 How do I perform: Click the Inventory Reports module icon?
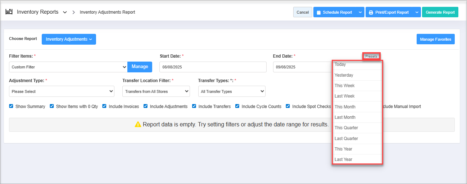(9, 12)
